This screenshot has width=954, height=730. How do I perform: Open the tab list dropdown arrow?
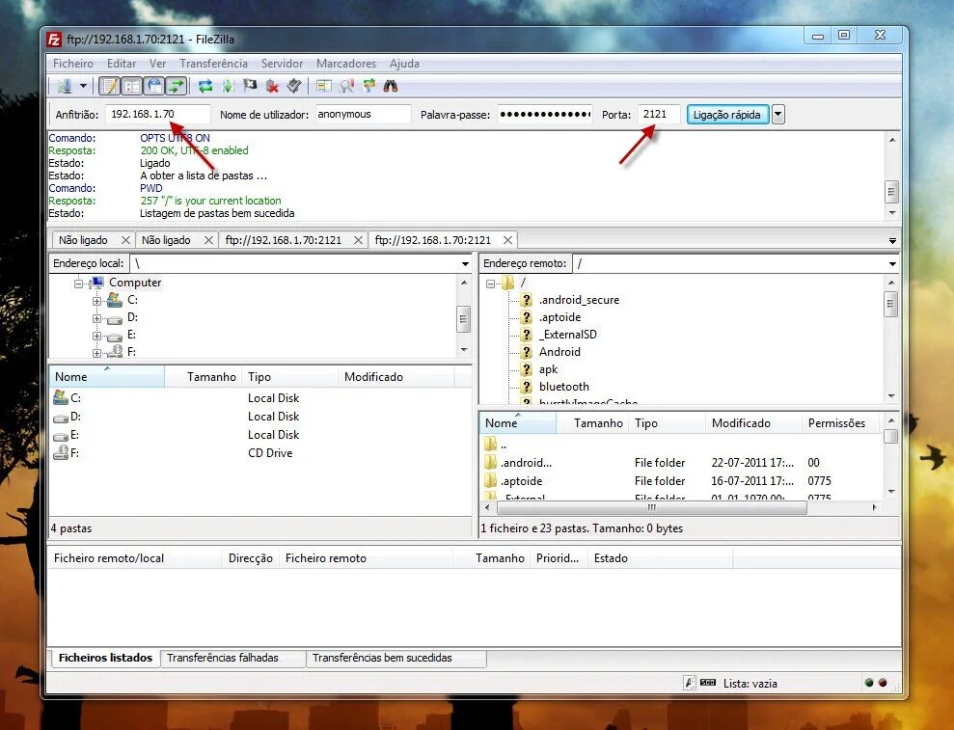pos(892,241)
